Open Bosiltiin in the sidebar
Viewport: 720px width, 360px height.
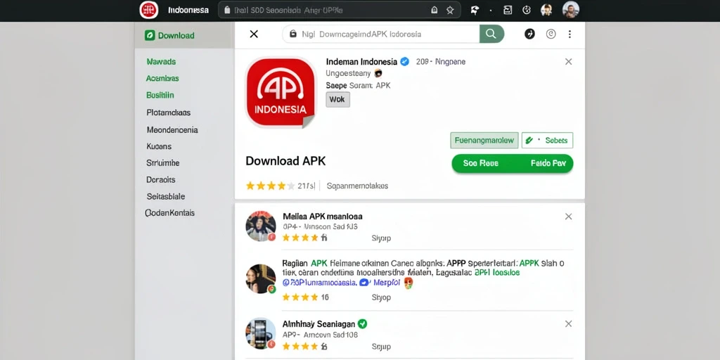point(160,96)
